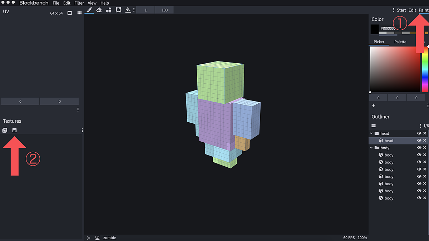The width and height of the screenshot is (429, 241).
Task: Open the File menu
Action: pyautogui.click(x=56, y=3)
